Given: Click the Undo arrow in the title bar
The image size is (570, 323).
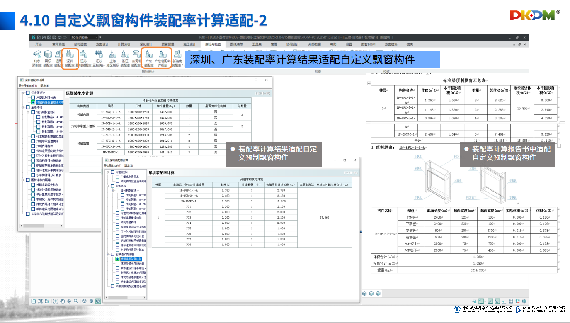Looking at the screenshot, I should coord(60,37).
